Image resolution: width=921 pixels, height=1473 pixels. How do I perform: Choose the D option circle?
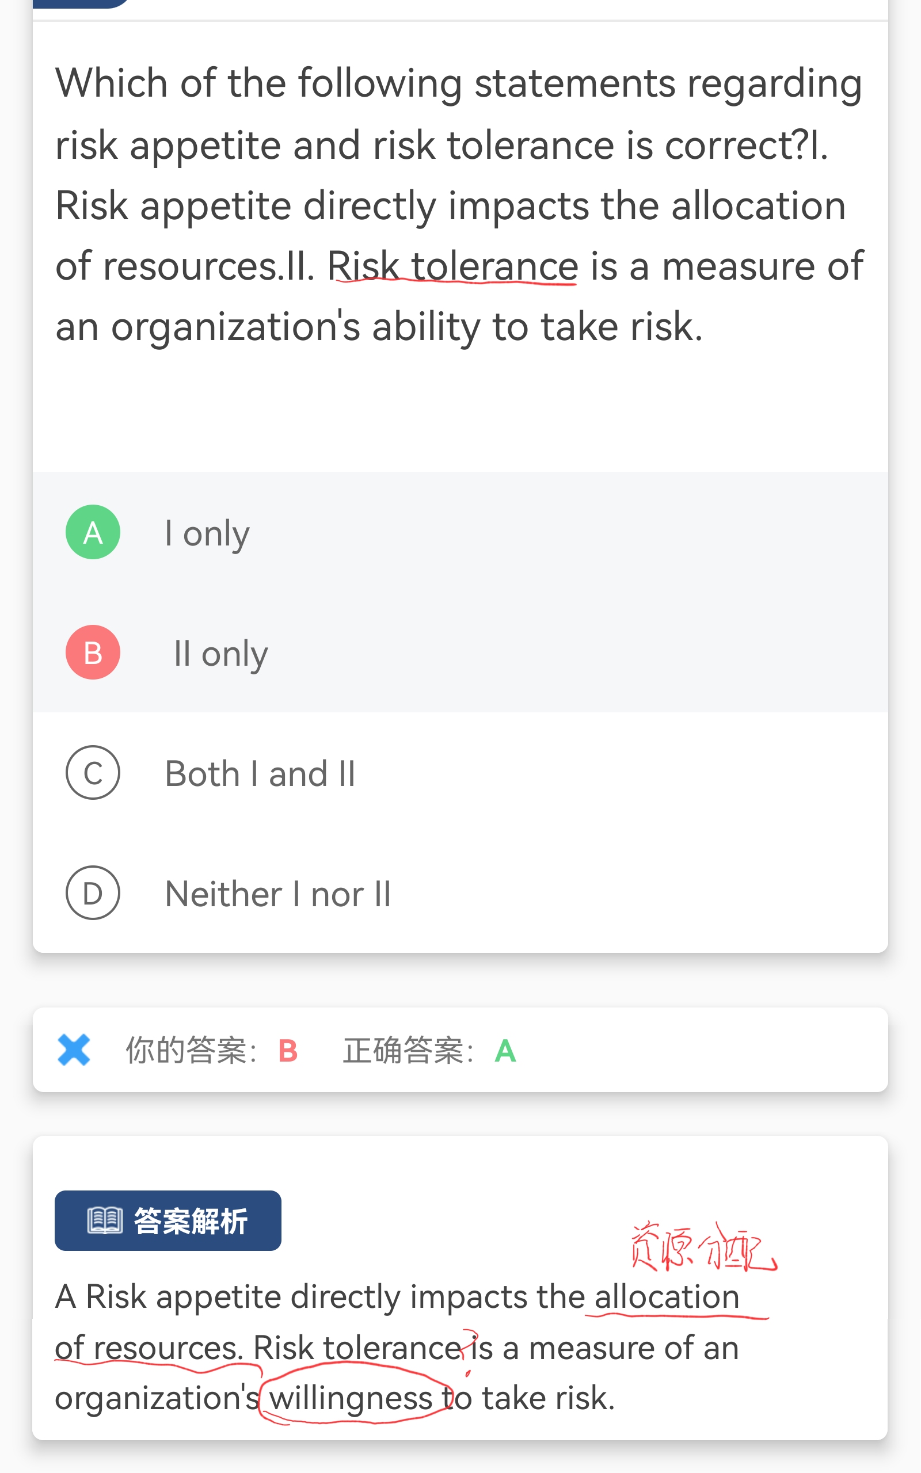tap(93, 893)
